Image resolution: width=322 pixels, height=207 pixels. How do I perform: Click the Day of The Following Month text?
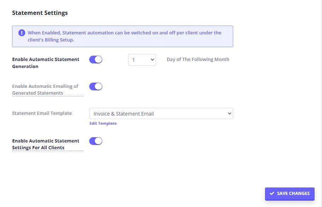coord(198,59)
